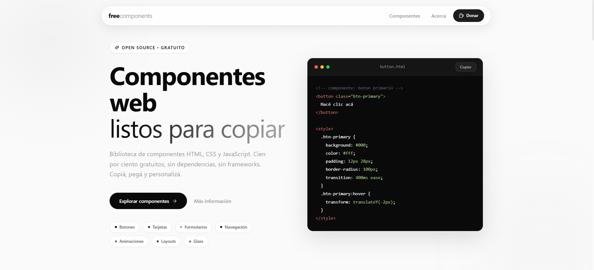This screenshot has height=270, width=594.
Task: Click the "Hacé clic acá" code line
Action: point(337,105)
